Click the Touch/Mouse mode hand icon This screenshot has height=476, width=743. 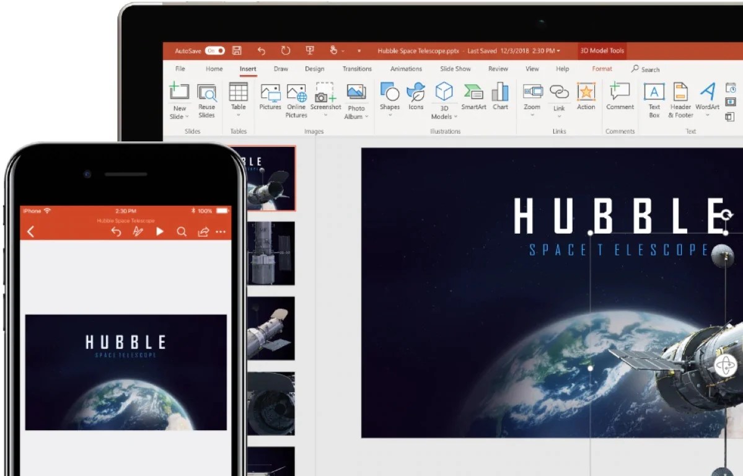333,50
